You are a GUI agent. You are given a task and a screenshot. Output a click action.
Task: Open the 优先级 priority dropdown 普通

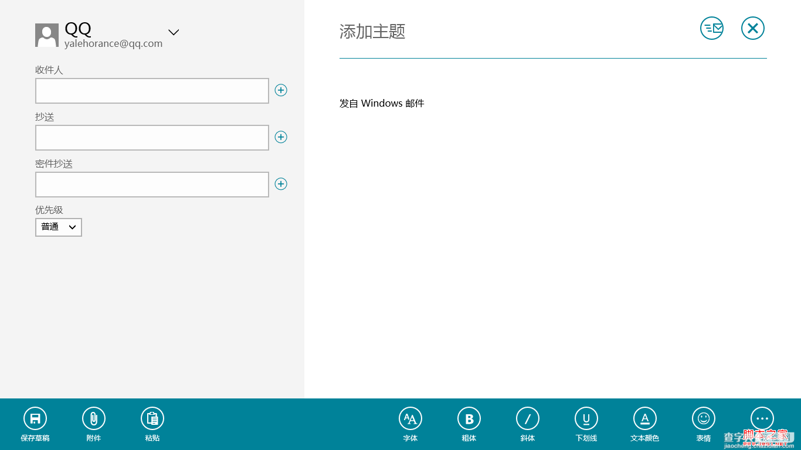coord(59,227)
